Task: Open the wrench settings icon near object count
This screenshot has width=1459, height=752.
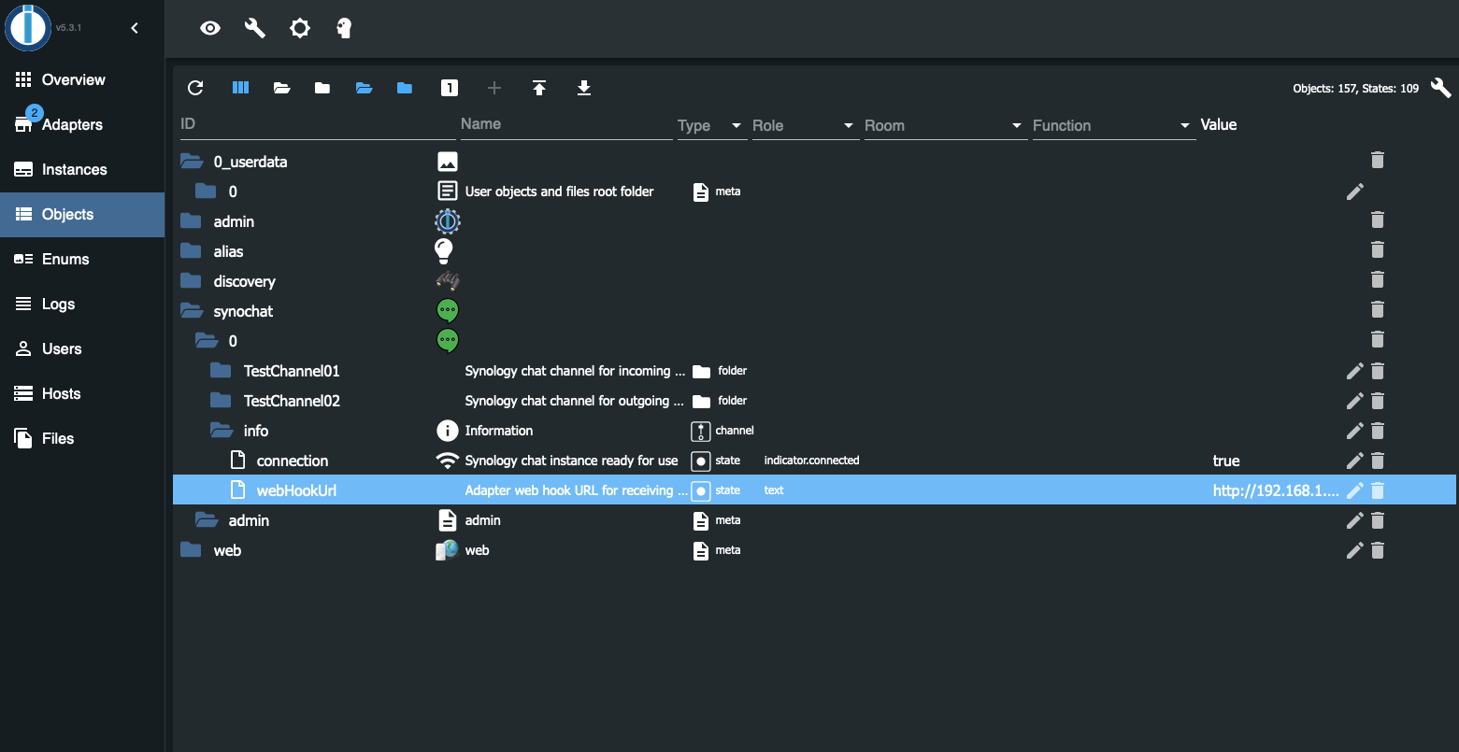Action: [x=1441, y=88]
